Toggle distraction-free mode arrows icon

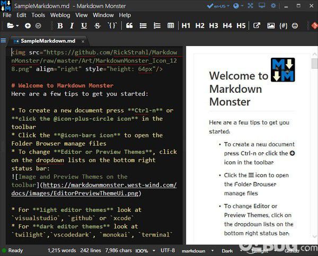(251, 6)
